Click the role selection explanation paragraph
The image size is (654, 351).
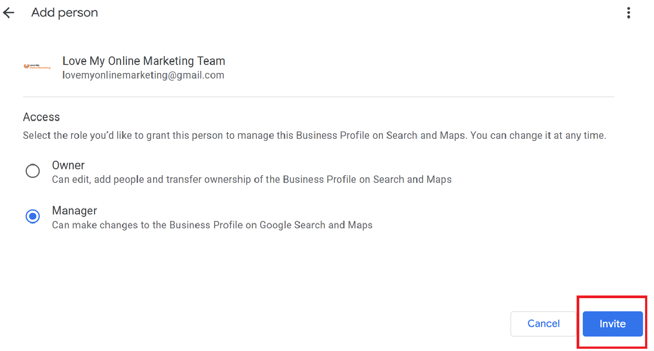[314, 136]
